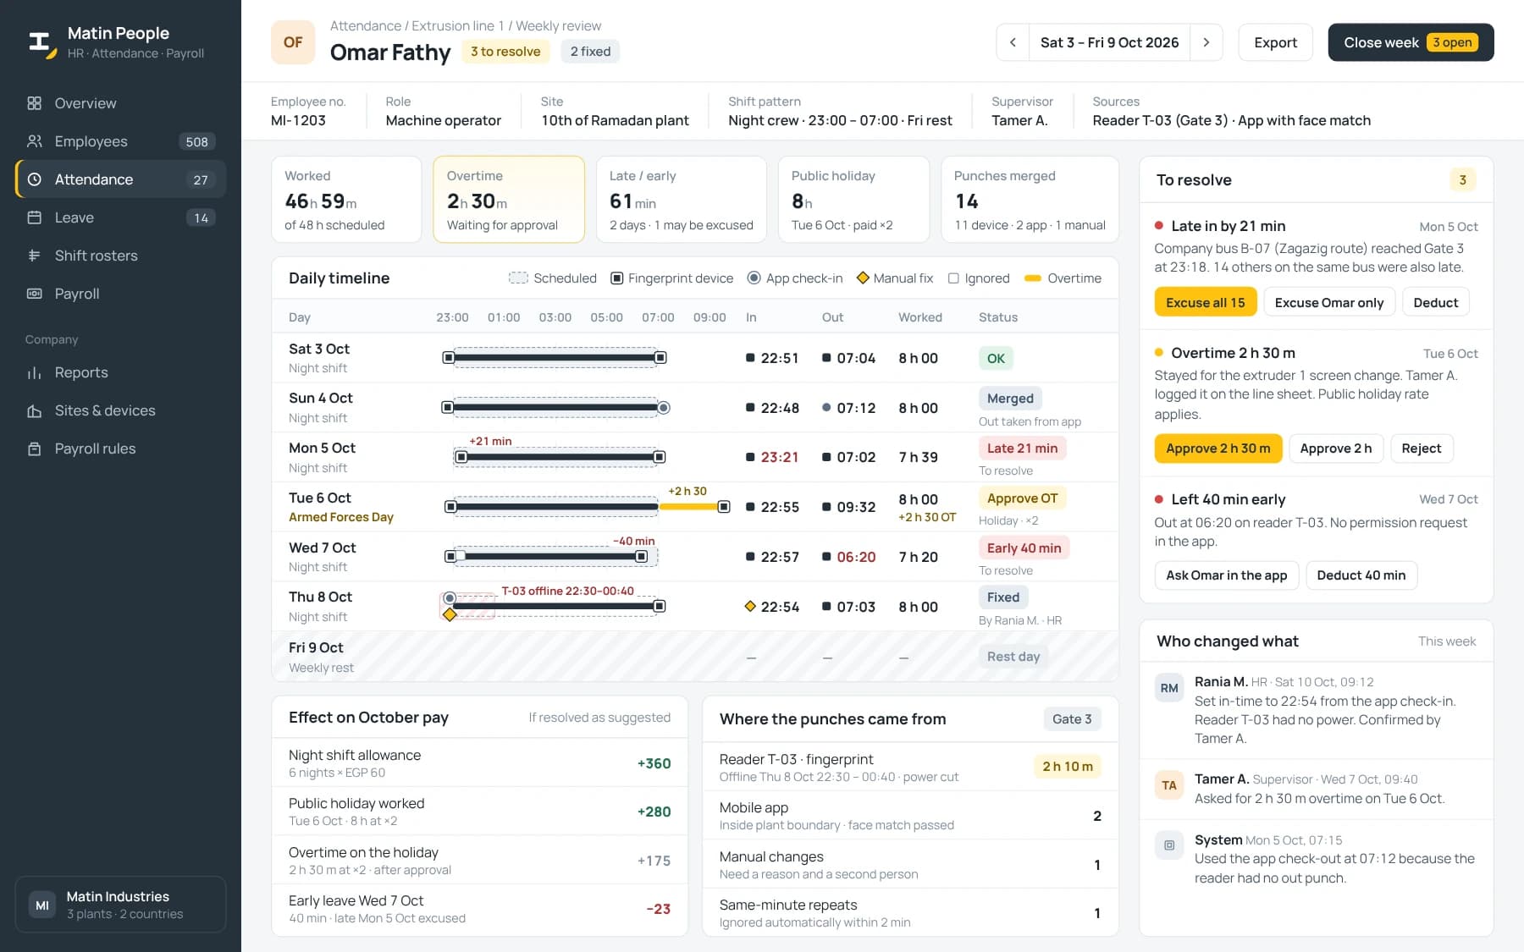The height and width of the screenshot is (952, 1524).
Task: Click Approve OT status on Tue 6 Oct
Action: [1022, 498]
